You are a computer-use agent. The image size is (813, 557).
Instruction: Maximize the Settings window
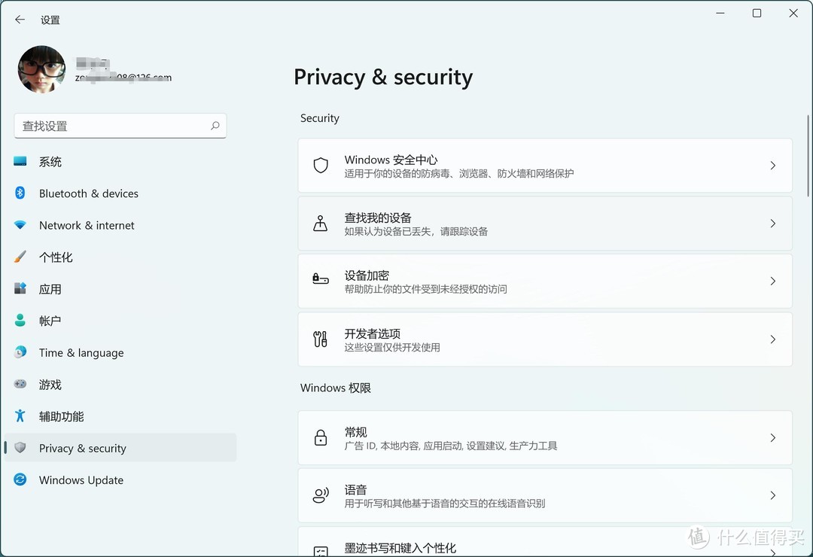[757, 13]
